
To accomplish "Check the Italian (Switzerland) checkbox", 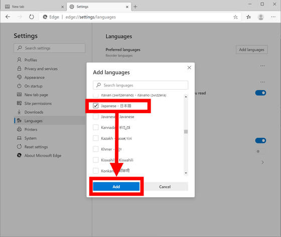I will point(96,95).
